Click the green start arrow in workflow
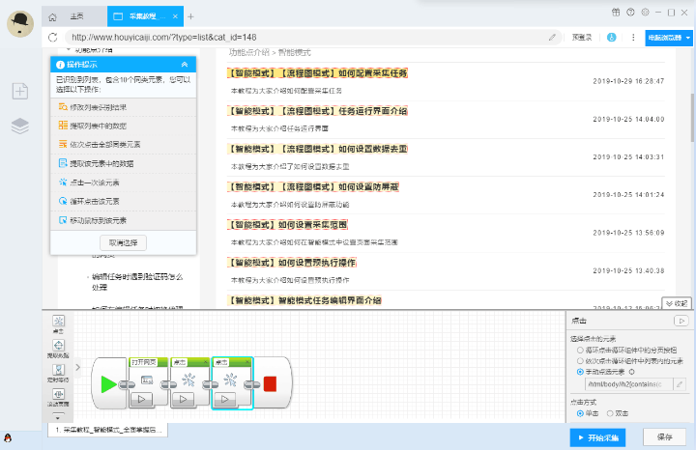696x450 pixels. coord(108,384)
